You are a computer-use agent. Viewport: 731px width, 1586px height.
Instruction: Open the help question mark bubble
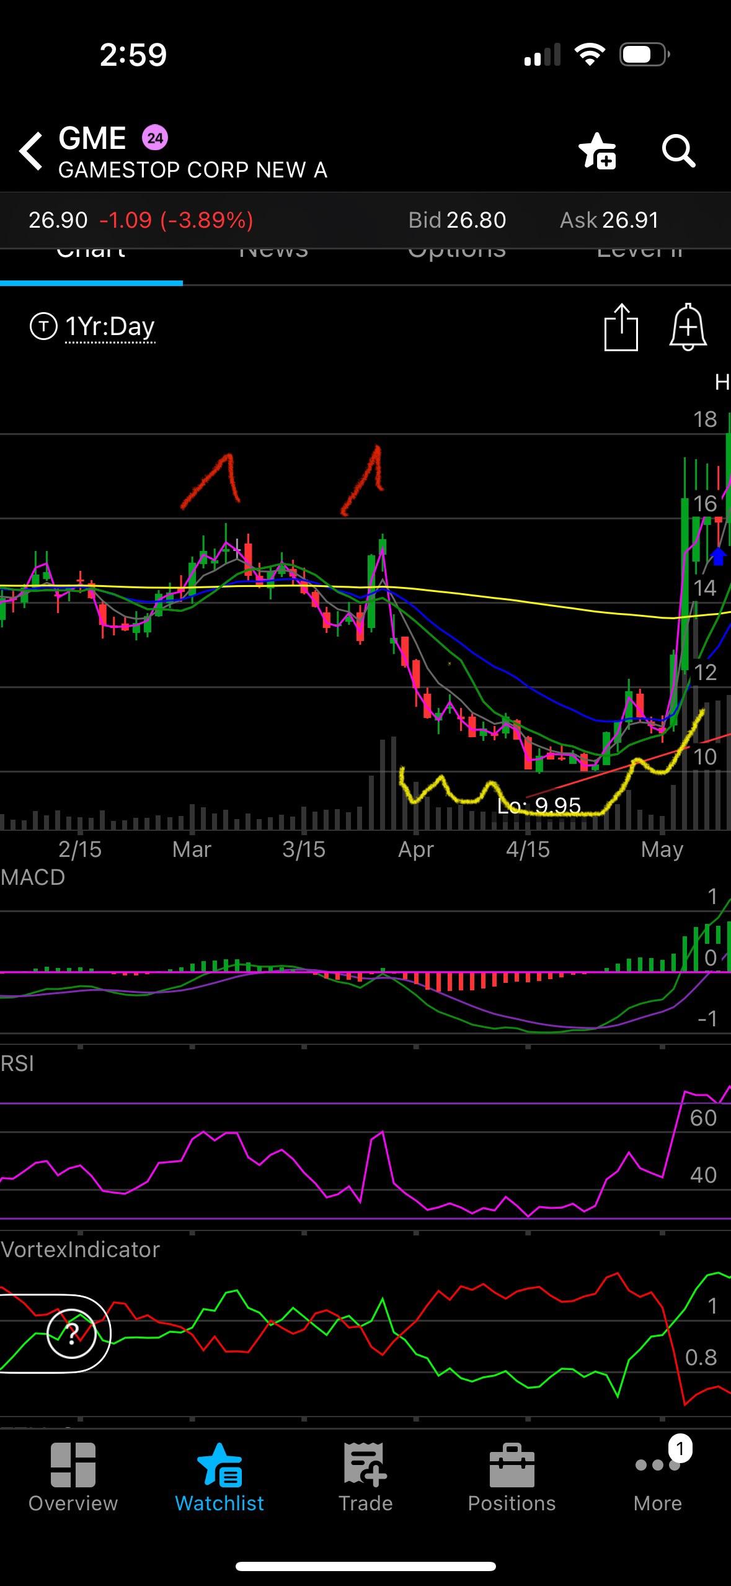(x=72, y=1332)
